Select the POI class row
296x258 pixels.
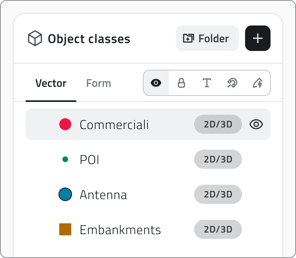pos(148,159)
